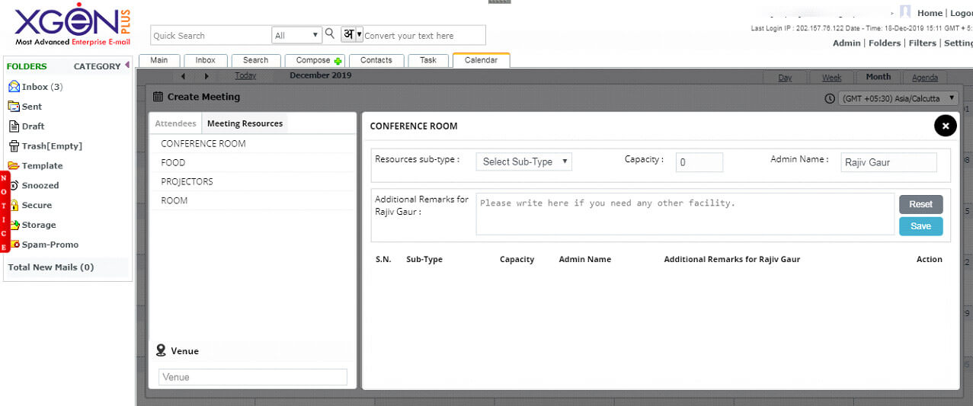Click the red NOTICE side strip
The image size is (973, 406).
click(4, 213)
